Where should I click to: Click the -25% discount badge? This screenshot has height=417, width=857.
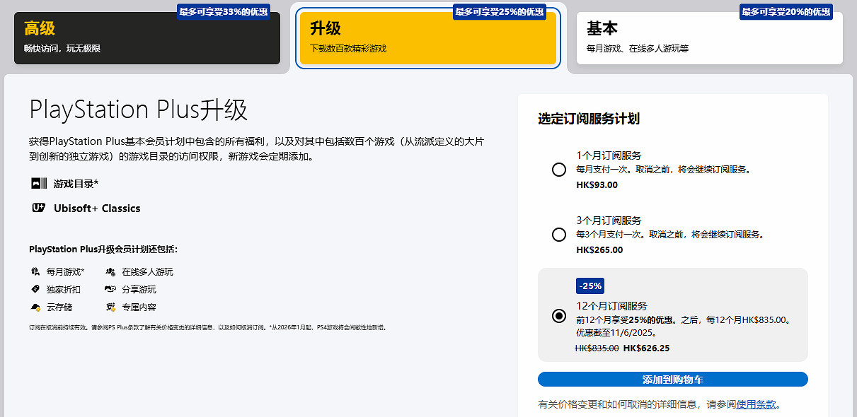point(591,286)
